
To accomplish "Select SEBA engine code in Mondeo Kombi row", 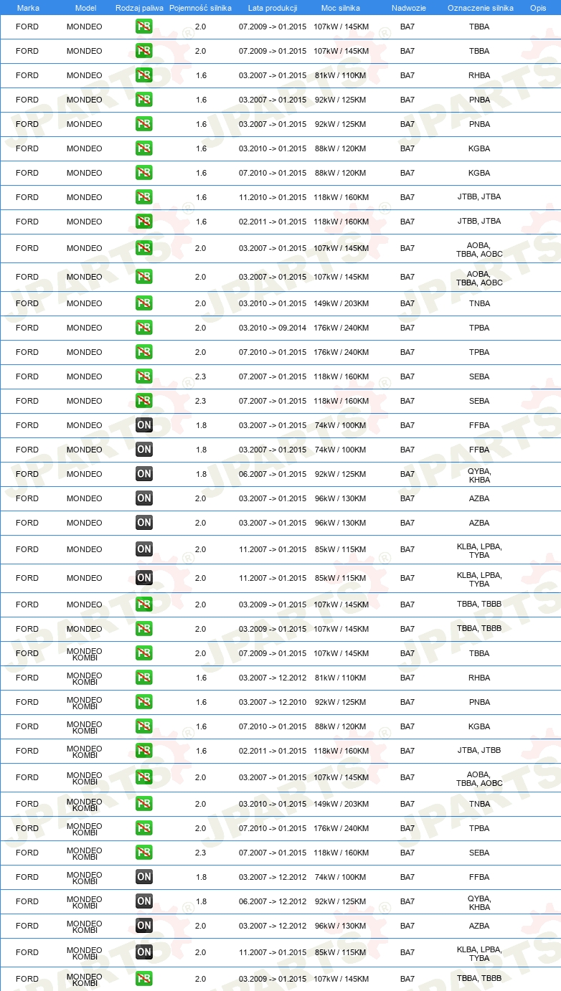I will [479, 853].
